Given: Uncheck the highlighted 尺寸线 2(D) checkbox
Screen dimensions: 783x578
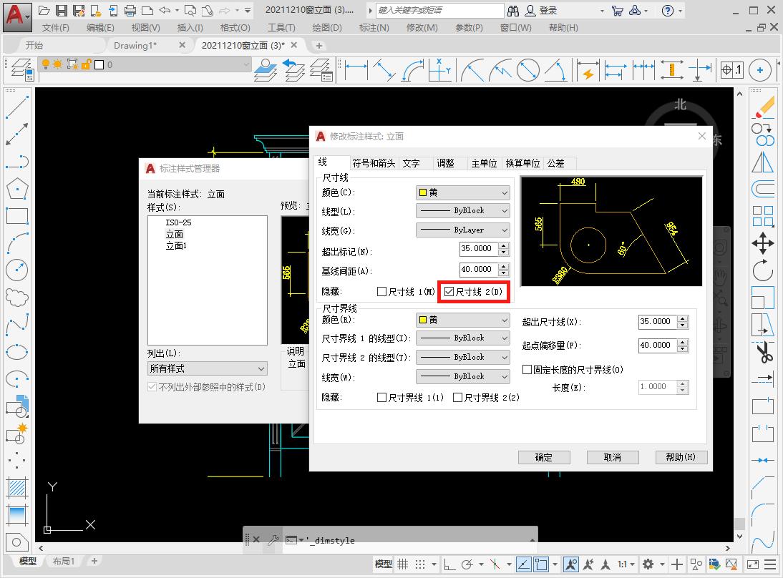Looking at the screenshot, I should click(449, 292).
